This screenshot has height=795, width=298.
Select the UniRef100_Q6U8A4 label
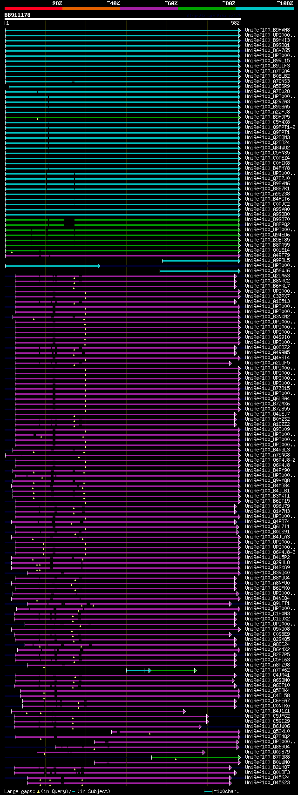(x=267, y=398)
